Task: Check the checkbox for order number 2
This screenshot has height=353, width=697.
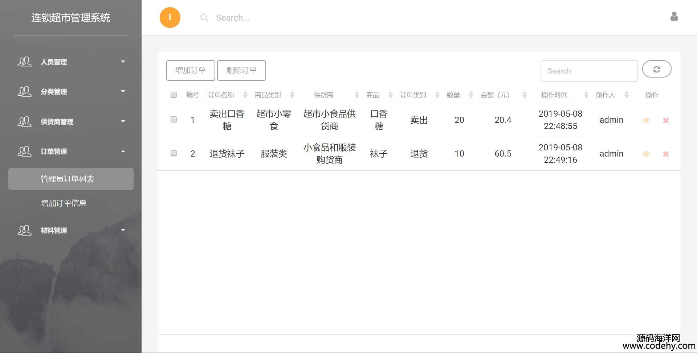Action: tap(174, 153)
